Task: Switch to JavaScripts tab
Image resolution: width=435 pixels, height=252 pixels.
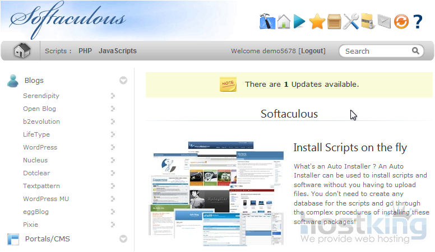Action: coord(118,51)
